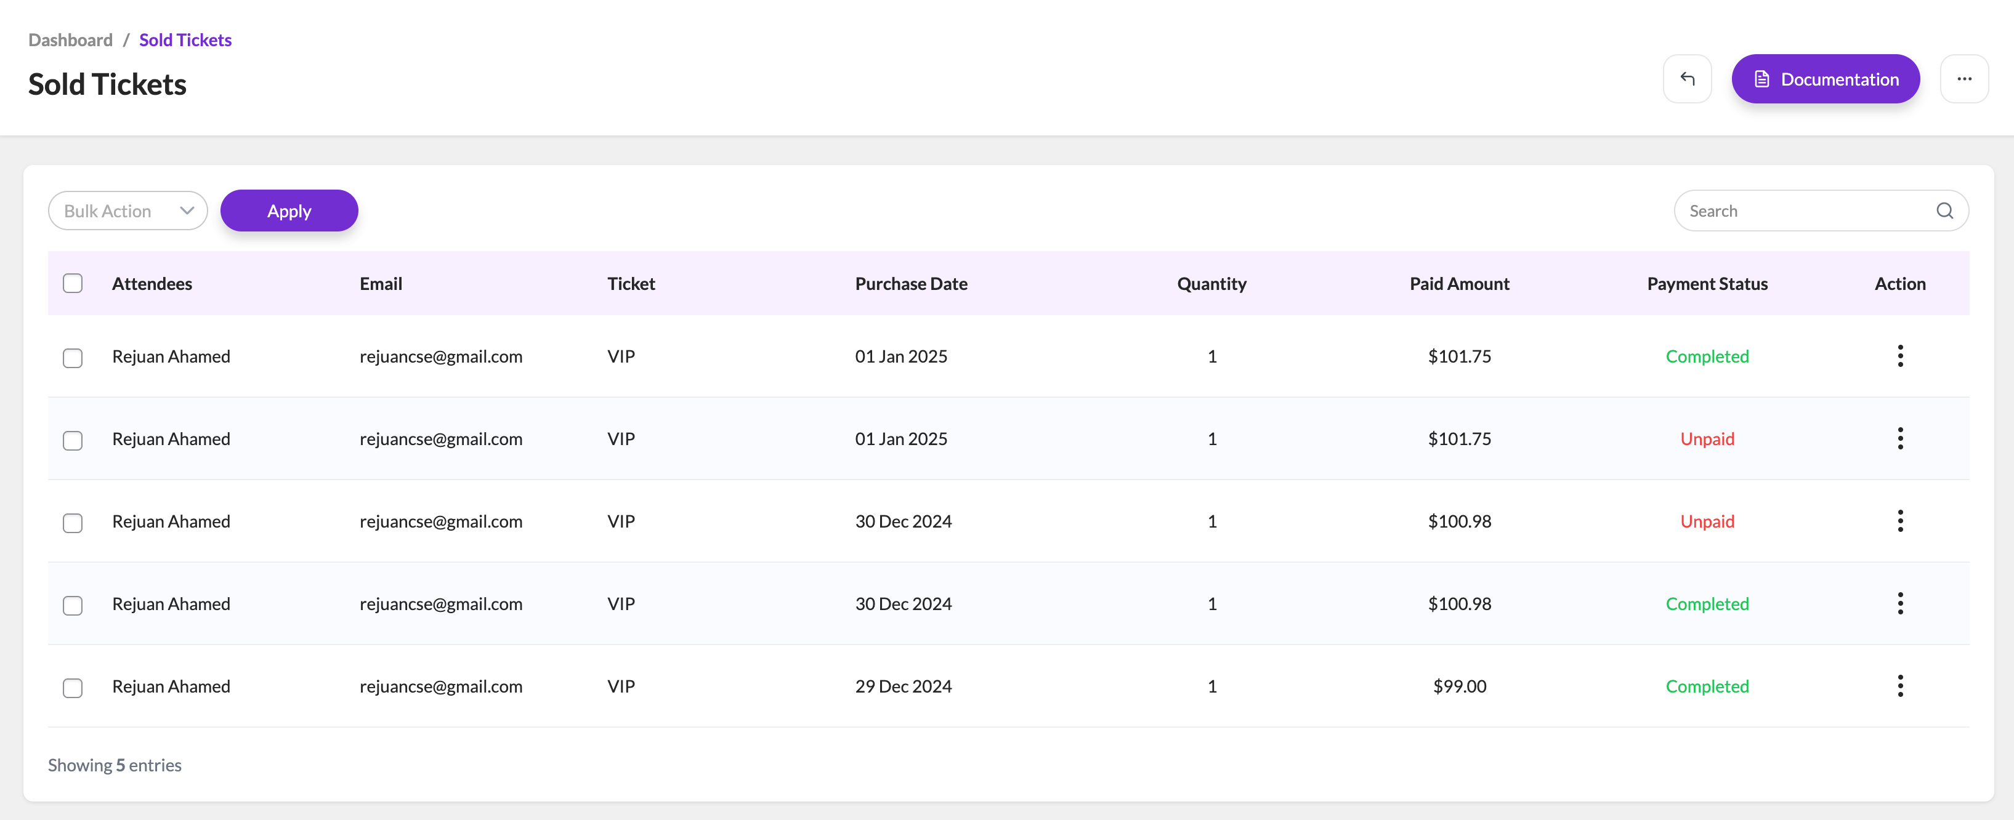Expand the Bulk Action dropdown
This screenshot has width=2014, height=820.
(128, 211)
